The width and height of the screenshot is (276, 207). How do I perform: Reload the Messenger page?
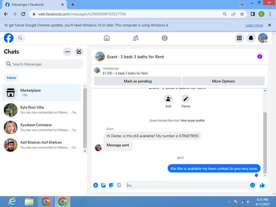coord(23,14)
